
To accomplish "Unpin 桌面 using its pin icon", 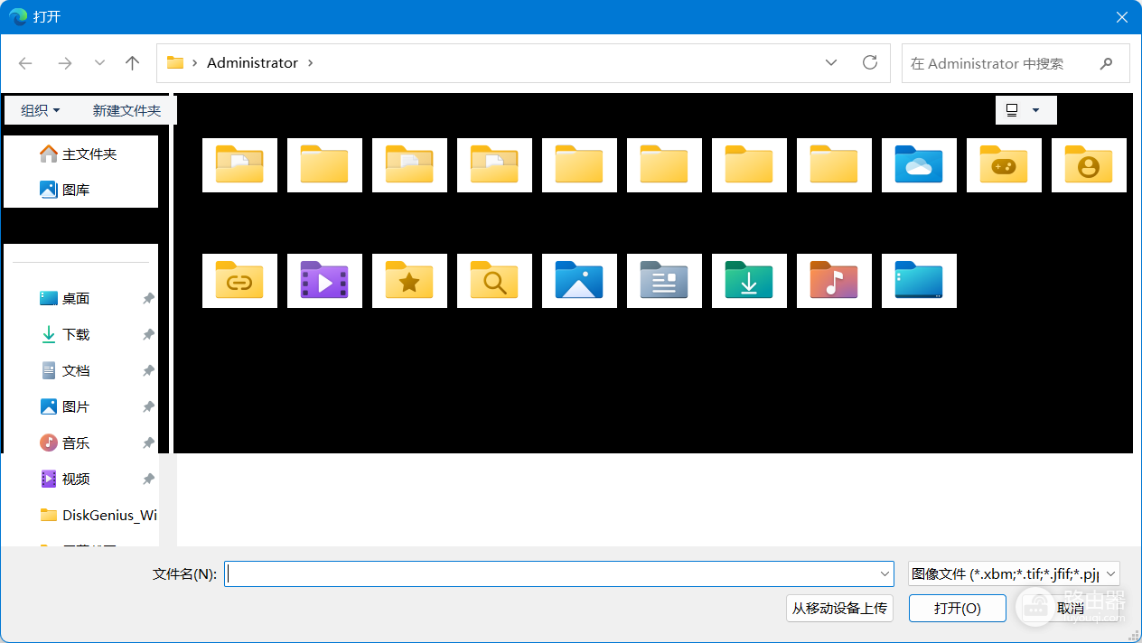I will [148, 299].
